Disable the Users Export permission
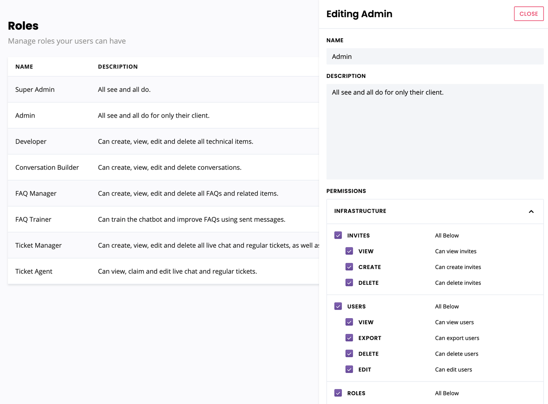 click(349, 338)
